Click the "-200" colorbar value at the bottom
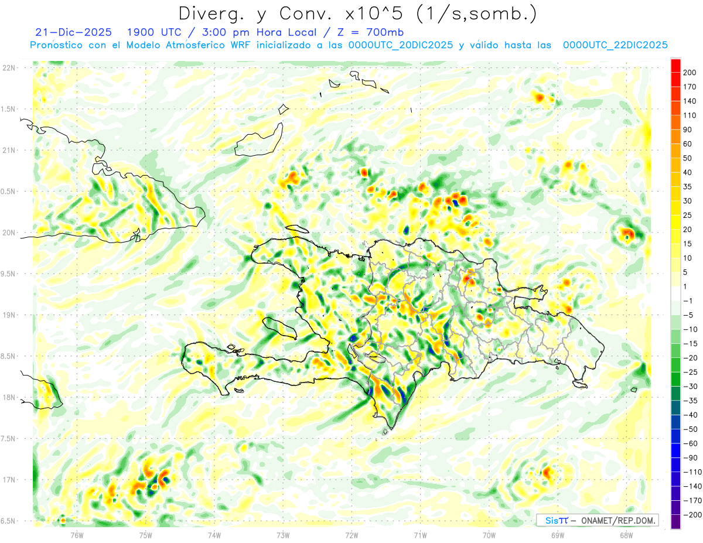The image size is (703, 543). click(692, 514)
